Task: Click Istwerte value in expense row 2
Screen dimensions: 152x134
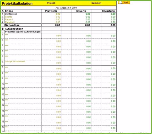Action: point(89,41)
